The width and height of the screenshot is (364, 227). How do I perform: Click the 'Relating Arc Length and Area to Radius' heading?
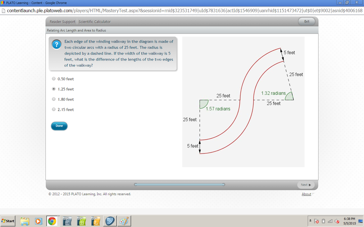pyautogui.click(x=76, y=30)
